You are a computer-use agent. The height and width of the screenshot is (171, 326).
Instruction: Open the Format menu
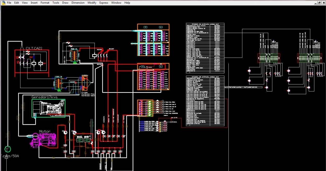click(45, 3)
